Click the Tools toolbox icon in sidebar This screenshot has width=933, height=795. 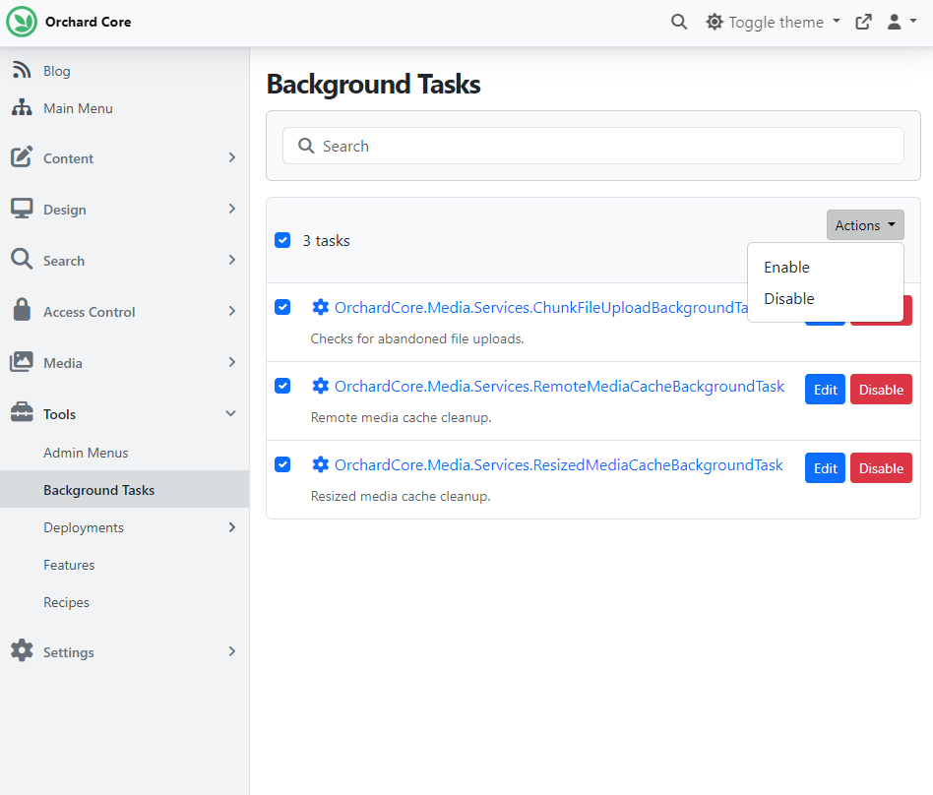click(x=22, y=413)
